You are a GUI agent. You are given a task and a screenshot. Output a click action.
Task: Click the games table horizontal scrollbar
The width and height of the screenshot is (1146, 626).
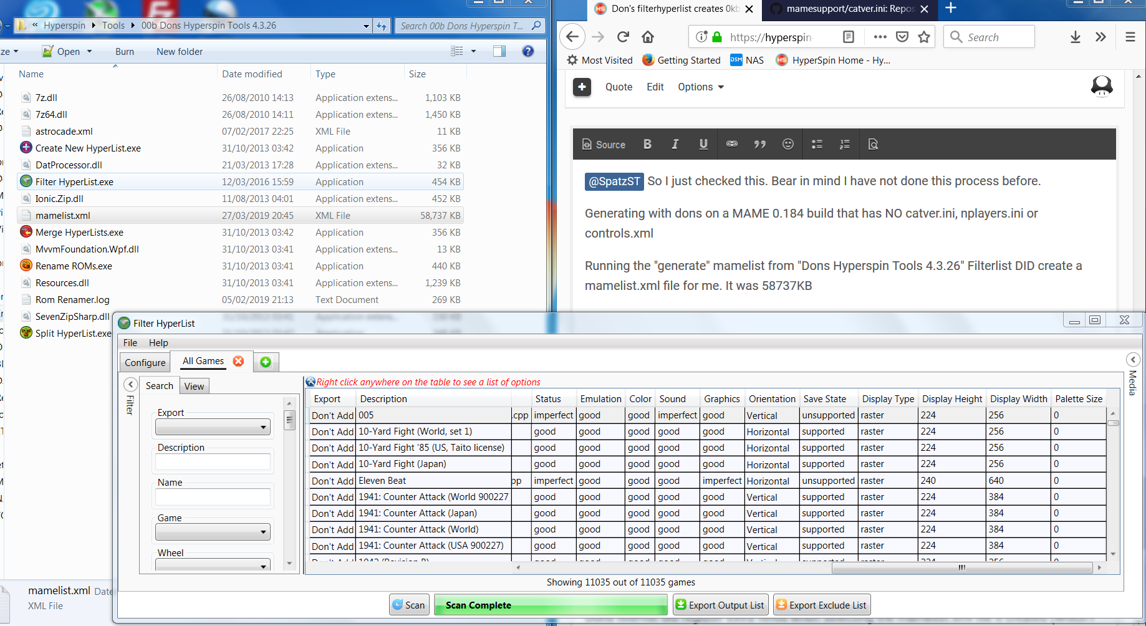pos(962,567)
